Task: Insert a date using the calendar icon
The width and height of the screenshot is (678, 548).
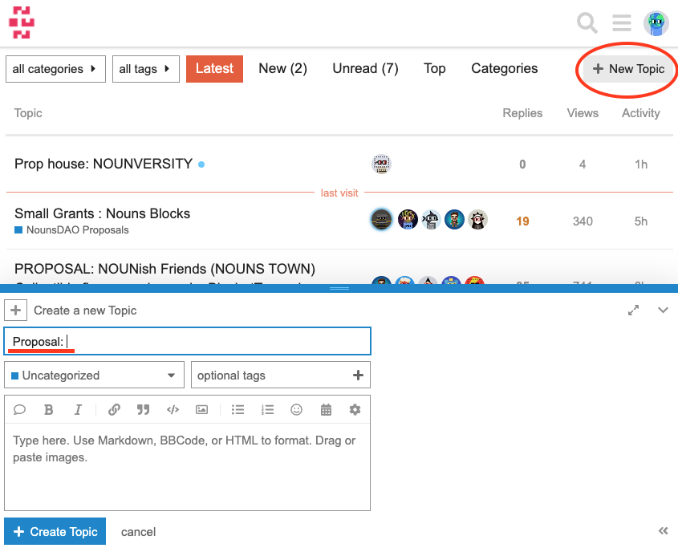Action: coord(326,409)
